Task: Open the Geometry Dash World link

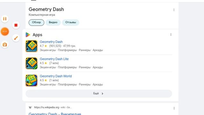Action: 56,76
